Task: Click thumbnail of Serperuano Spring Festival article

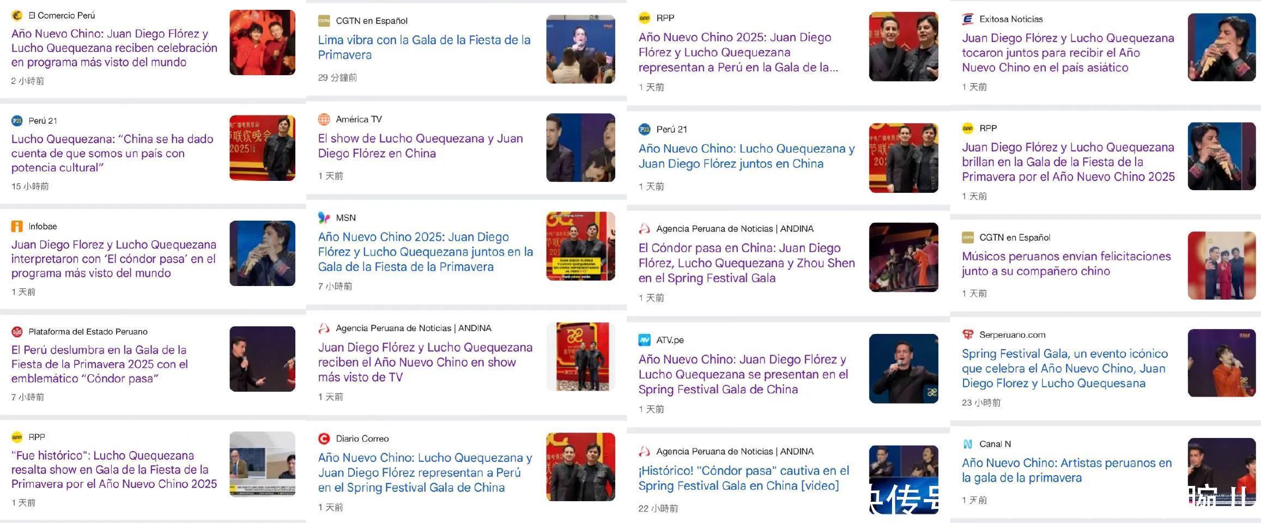Action: tap(1222, 363)
